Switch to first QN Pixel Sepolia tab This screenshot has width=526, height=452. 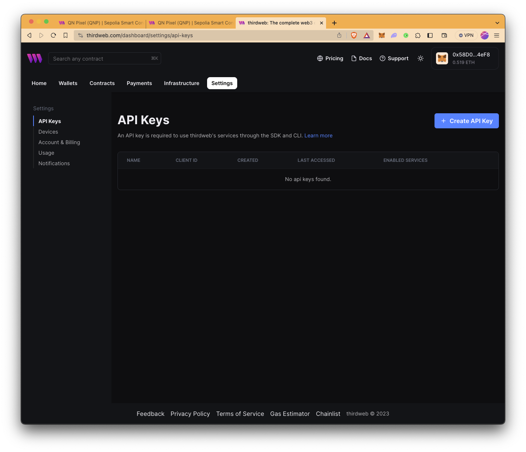(x=101, y=23)
